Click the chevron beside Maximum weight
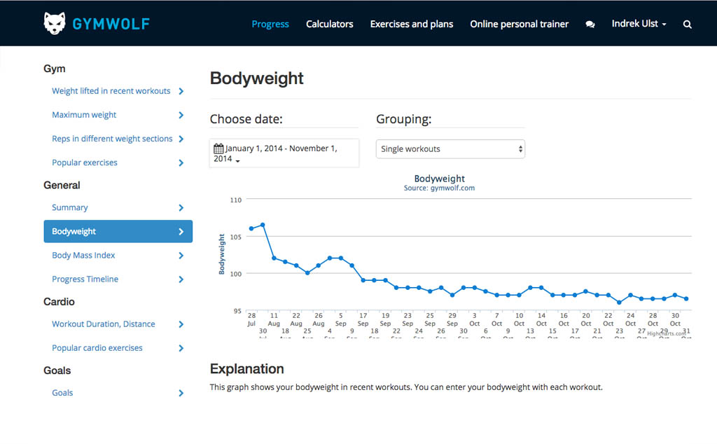This screenshot has height=444, width=717. 181,115
